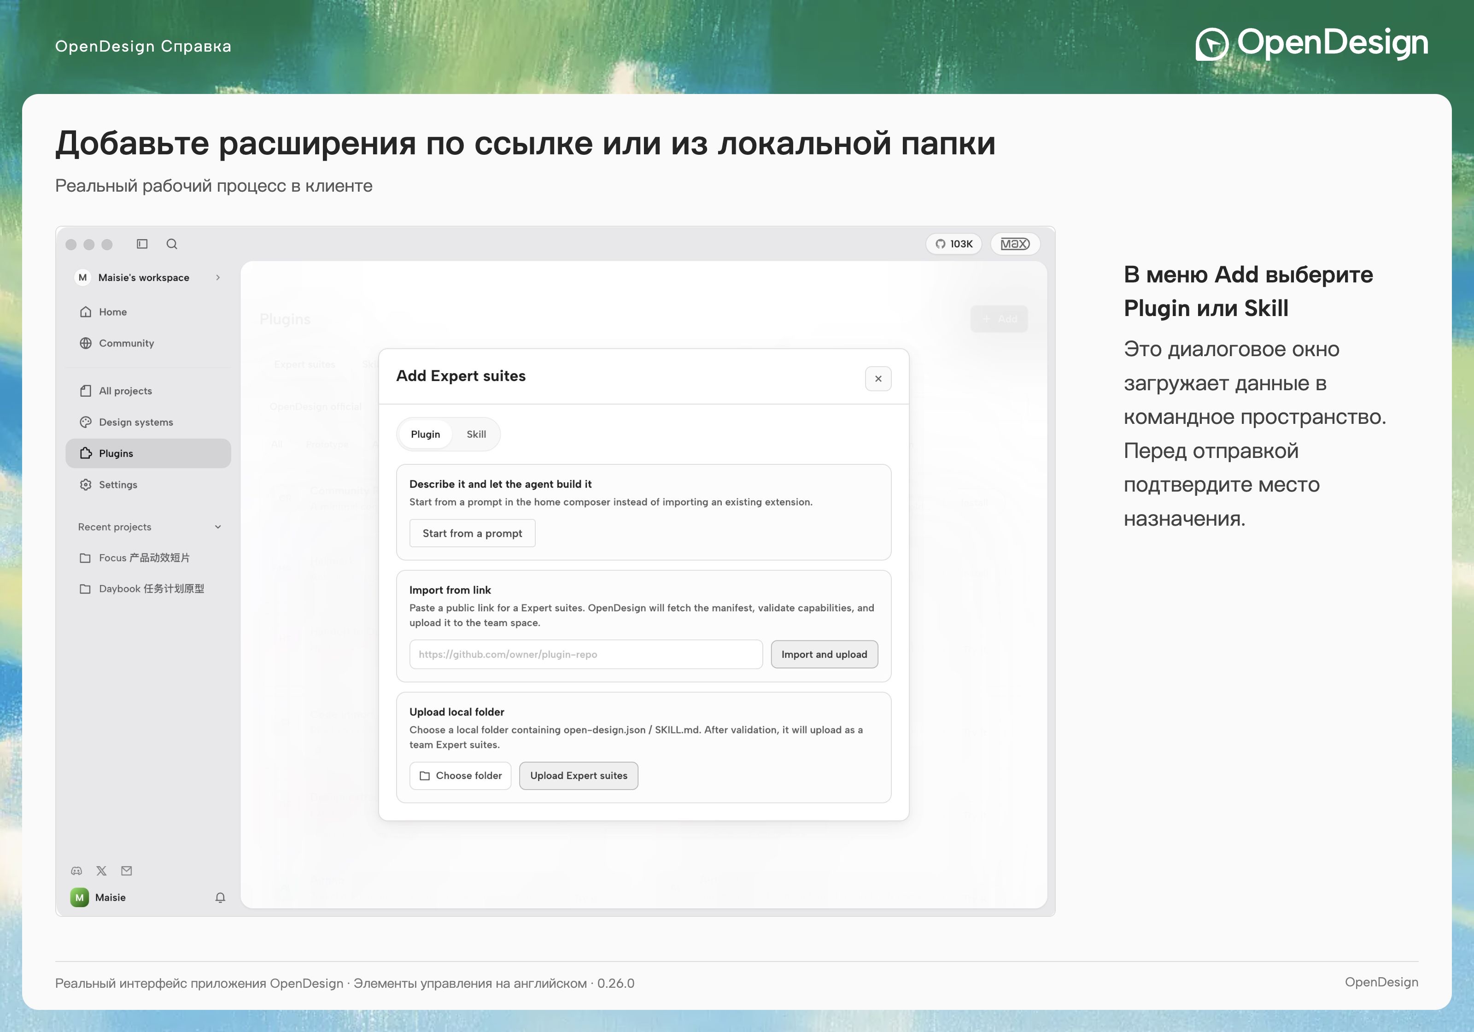
Task: Close the Add Expert suites dialog
Action: coord(878,379)
